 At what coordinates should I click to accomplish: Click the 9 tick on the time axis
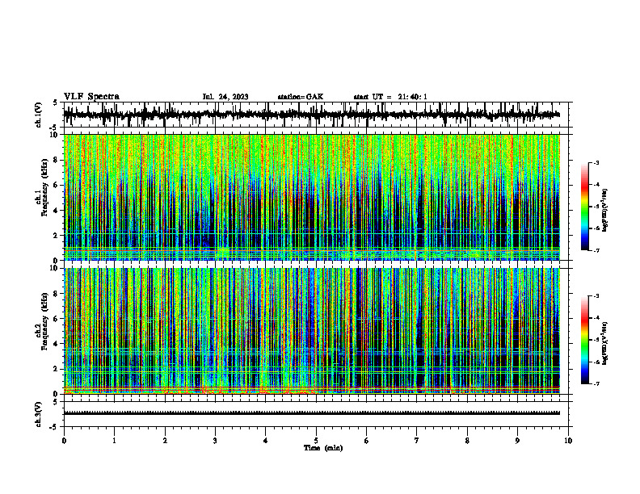coord(517,441)
